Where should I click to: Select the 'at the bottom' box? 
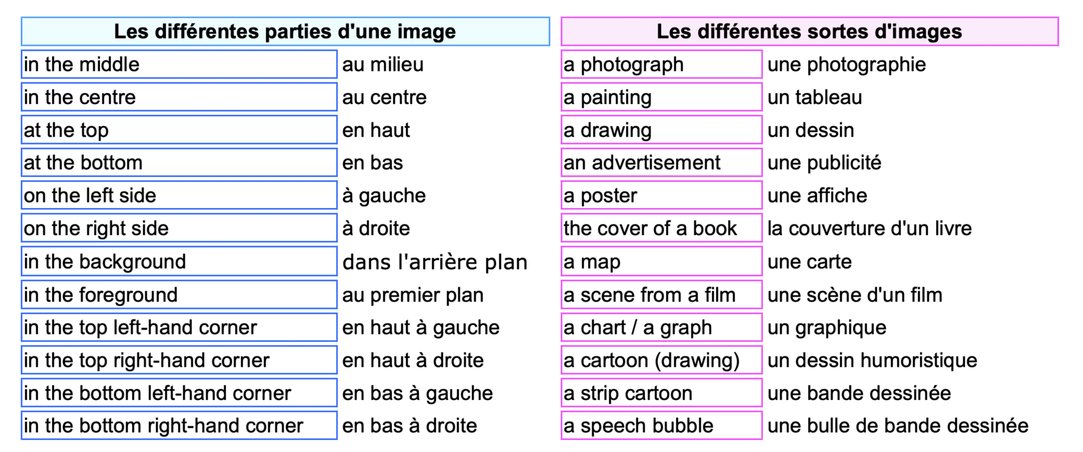coord(179,162)
